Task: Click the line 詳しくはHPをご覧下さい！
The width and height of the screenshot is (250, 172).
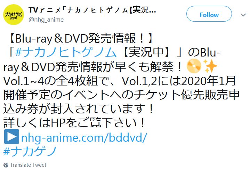Action: click(74, 123)
